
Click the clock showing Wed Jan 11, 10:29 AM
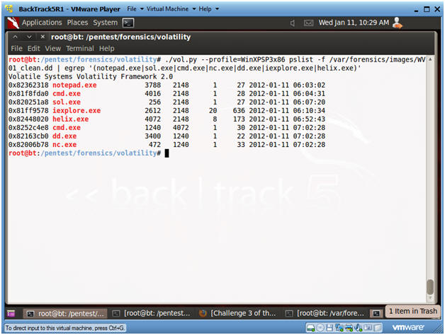click(x=354, y=23)
